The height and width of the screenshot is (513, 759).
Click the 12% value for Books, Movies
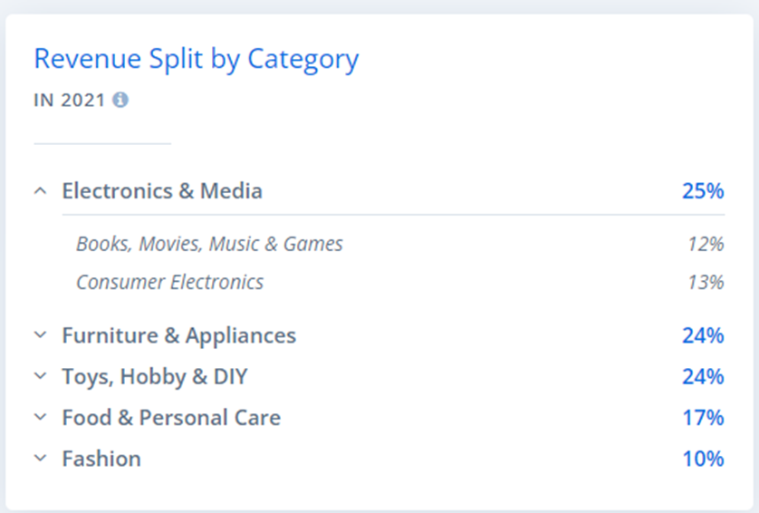point(706,244)
